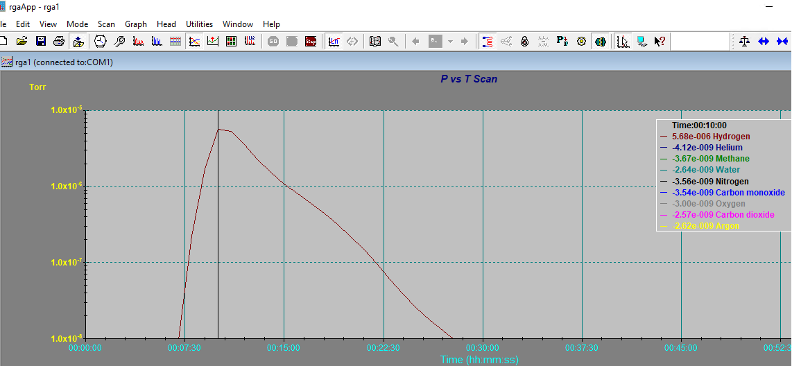The width and height of the screenshot is (792, 366).
Task: Click the open book icon in toolbar
Action: (x=375, y=42)
